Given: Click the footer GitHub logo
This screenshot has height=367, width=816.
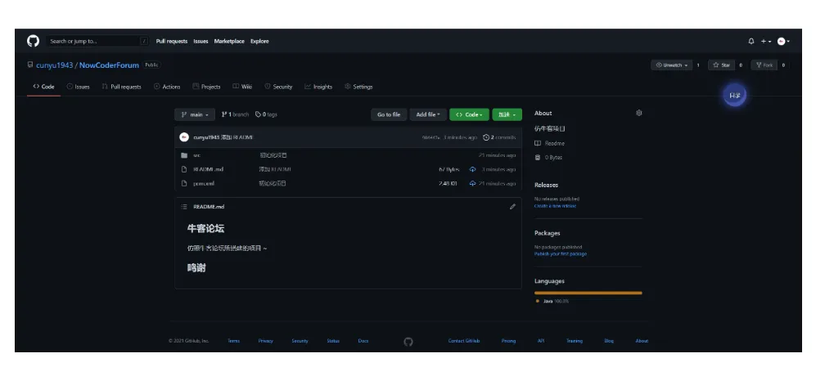Looking at the screenshot, I should (408, 342).
